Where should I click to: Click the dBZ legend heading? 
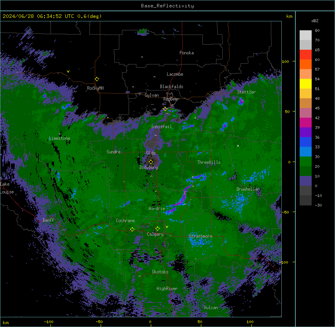click(315, 21)
